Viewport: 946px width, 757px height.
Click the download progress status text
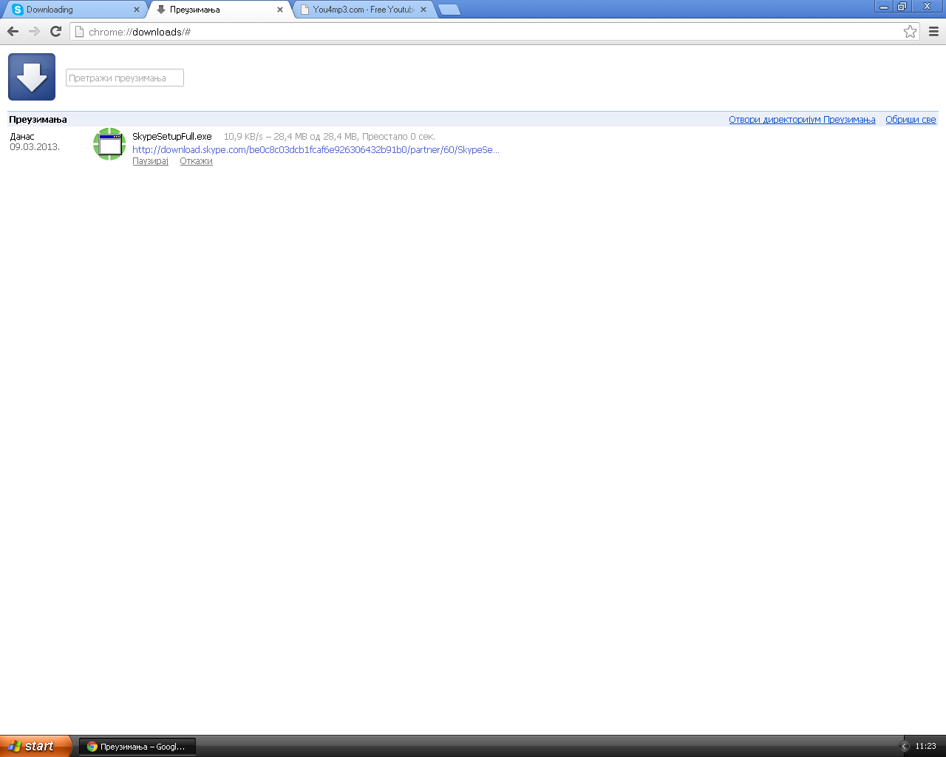pos(330,137)
